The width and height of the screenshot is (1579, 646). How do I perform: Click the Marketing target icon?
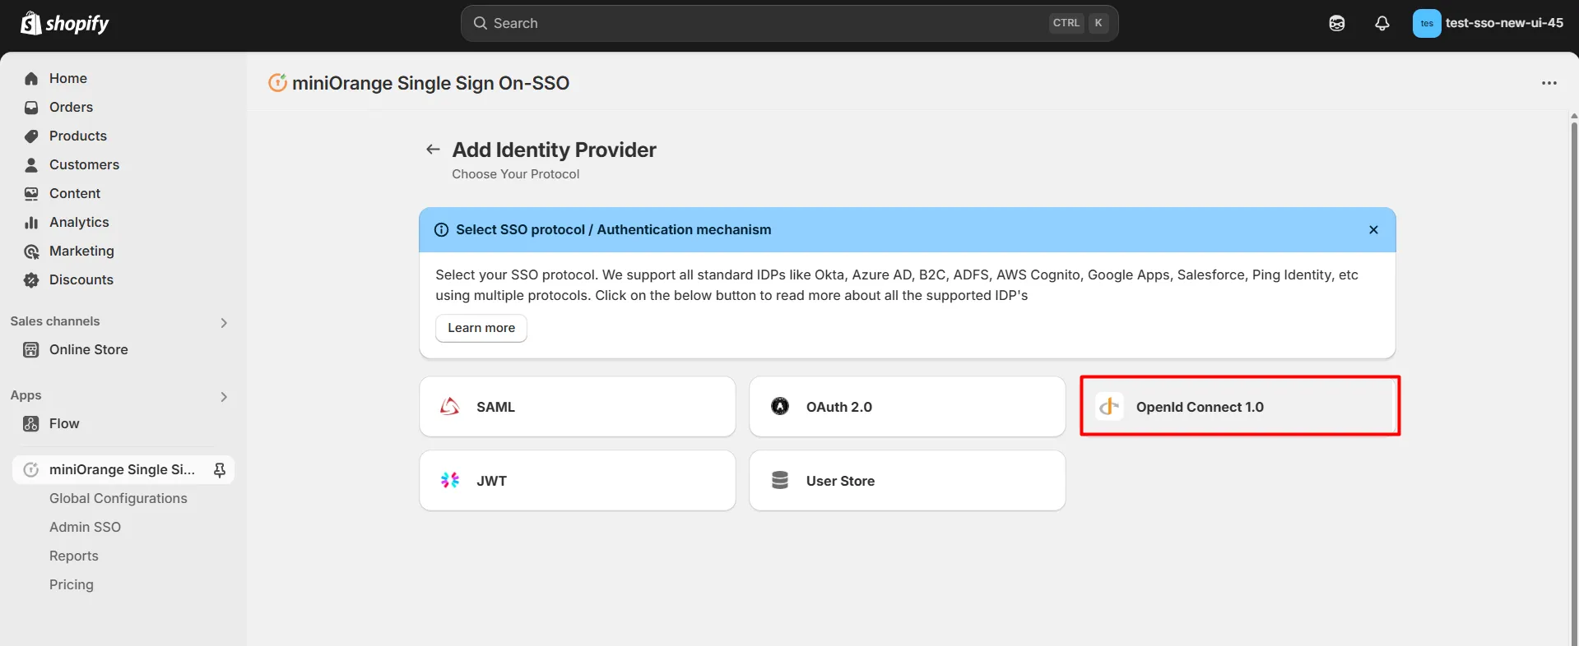31,251
